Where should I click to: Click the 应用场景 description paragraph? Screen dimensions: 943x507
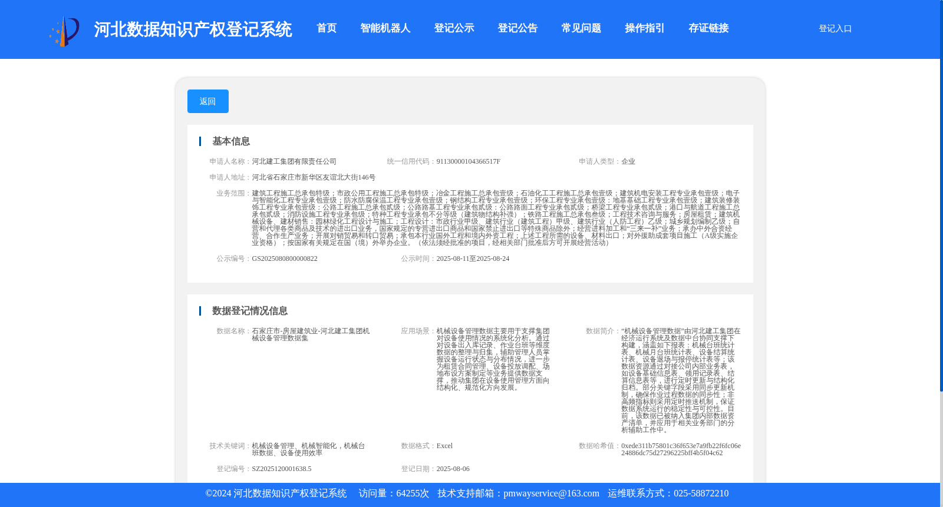tap(493, 359)
